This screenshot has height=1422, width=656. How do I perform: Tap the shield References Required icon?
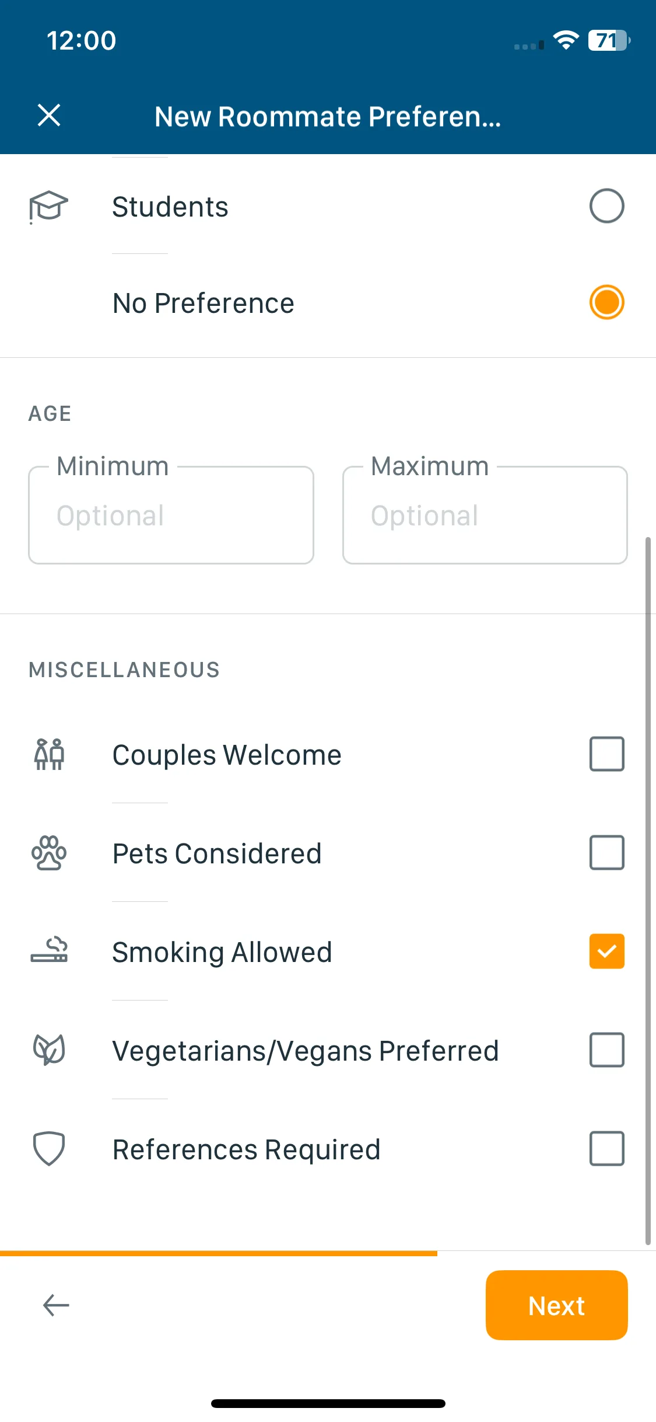click(x=49, y=1148)
